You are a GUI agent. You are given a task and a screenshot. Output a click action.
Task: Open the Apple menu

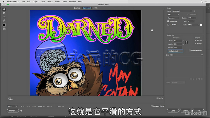tap(3, 1)
